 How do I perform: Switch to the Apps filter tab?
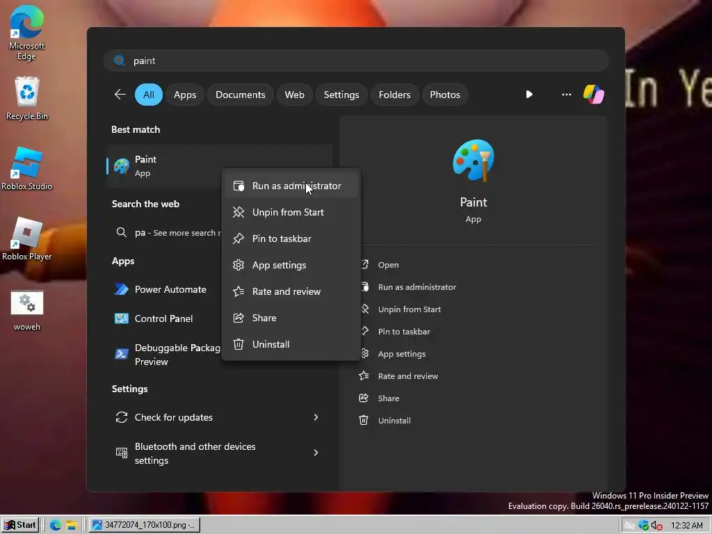pos(185,95)
